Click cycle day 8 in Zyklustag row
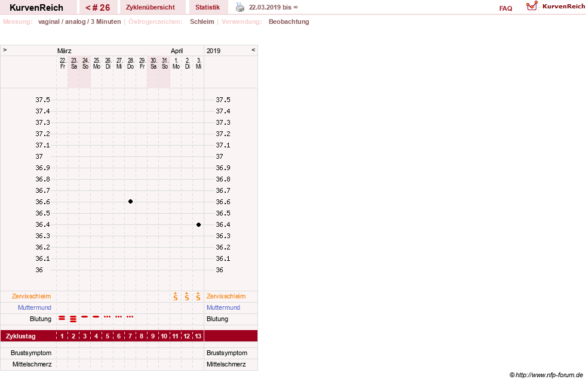 (141, 336)
